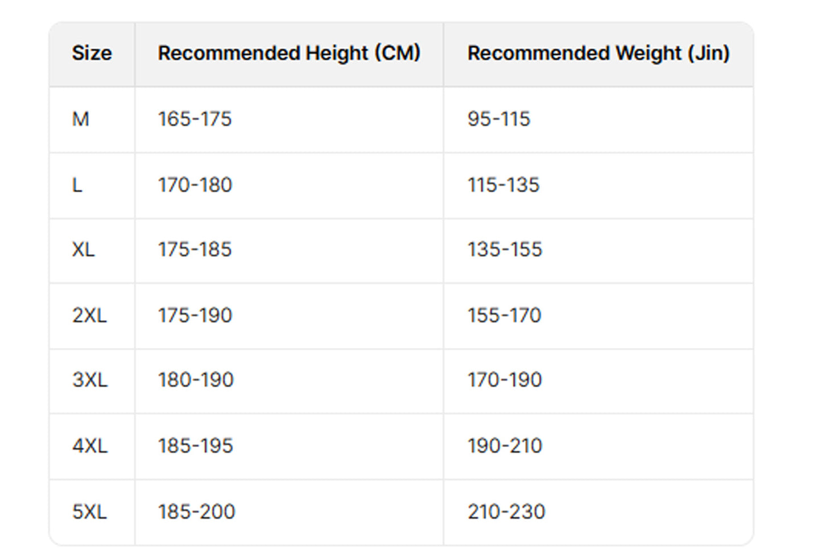Select the XL size cell
Screen dimensions: 822x550
click(x=84, y=250)
